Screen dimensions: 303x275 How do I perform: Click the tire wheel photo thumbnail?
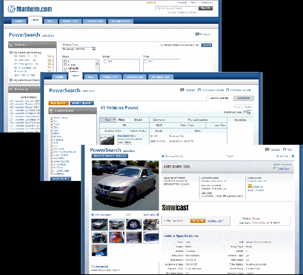[x=134, y=225]
